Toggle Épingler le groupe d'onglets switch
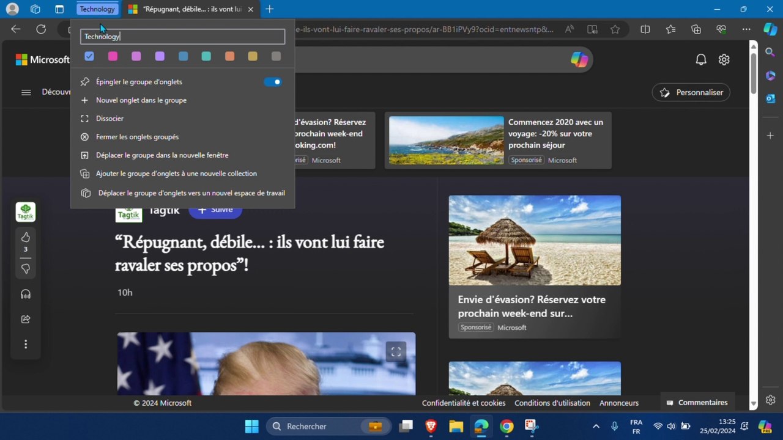This screenshot has width=783, height=440. 273,82
